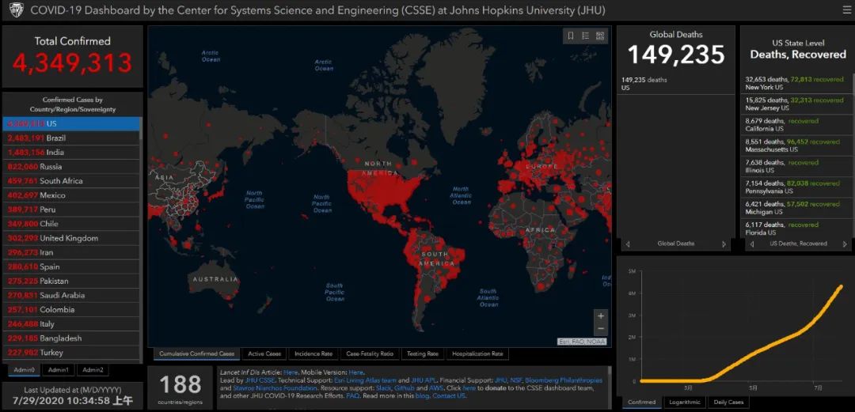Open the JHU APL link
Screen dimensions: 855x412
tap(423, 380)
